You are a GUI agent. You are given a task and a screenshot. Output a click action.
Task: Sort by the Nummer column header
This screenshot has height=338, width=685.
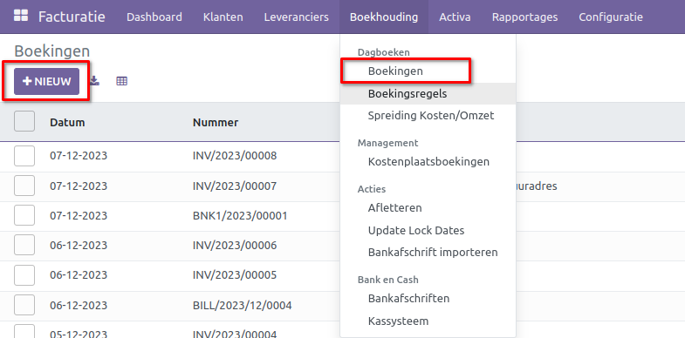pos(216,123)
